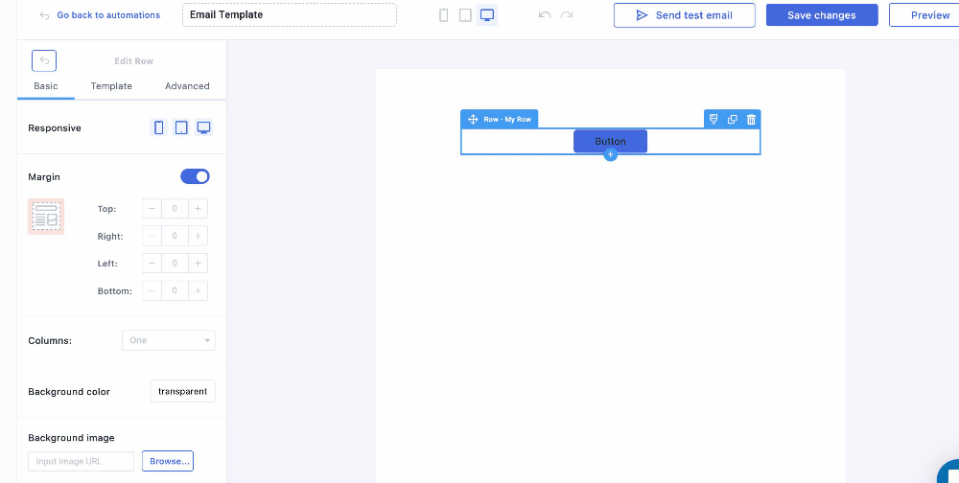Click the Input image URL field
Viewport: 959px width, 483px height.
82,462
